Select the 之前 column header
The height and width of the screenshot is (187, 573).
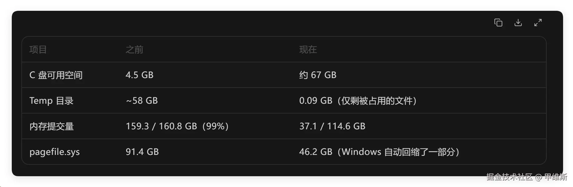(x=134, y=49)
